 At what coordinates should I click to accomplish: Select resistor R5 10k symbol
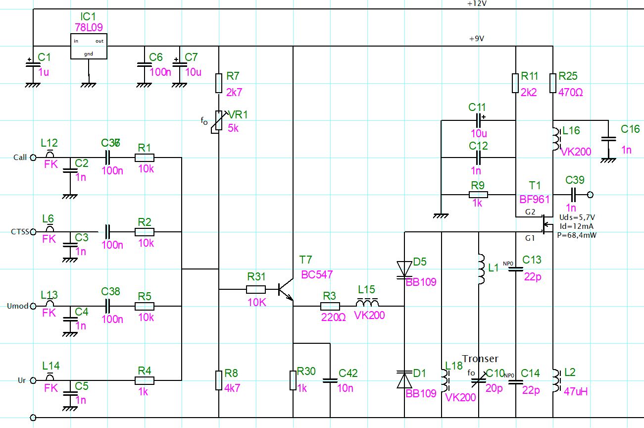[x=145, y=306]
